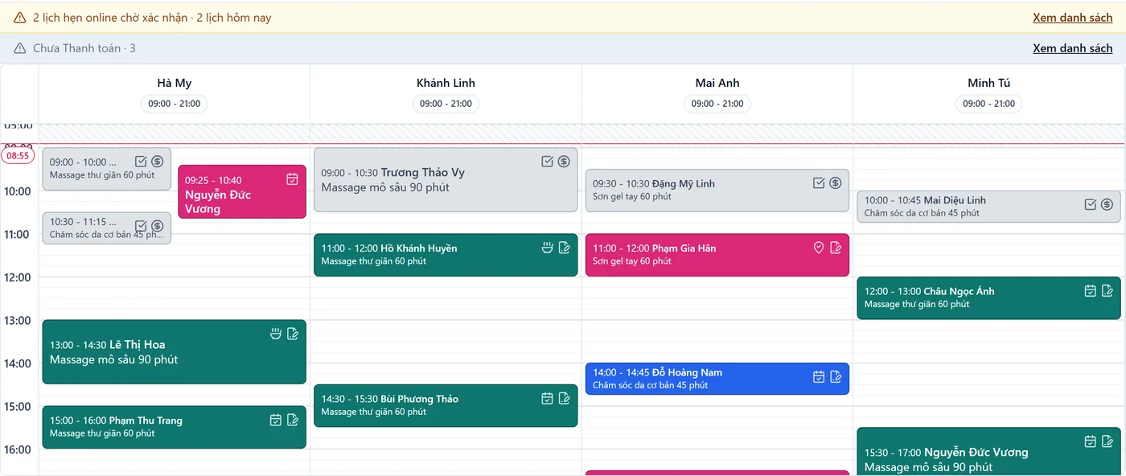Select the Mai Anh staff column header
The image size is (1126, 476).
tap(717, 83)
